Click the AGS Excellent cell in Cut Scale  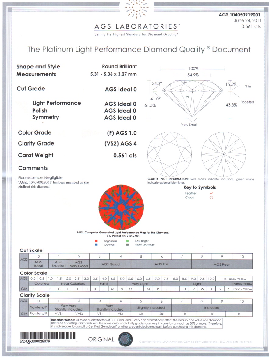click(x=59, y=264)
